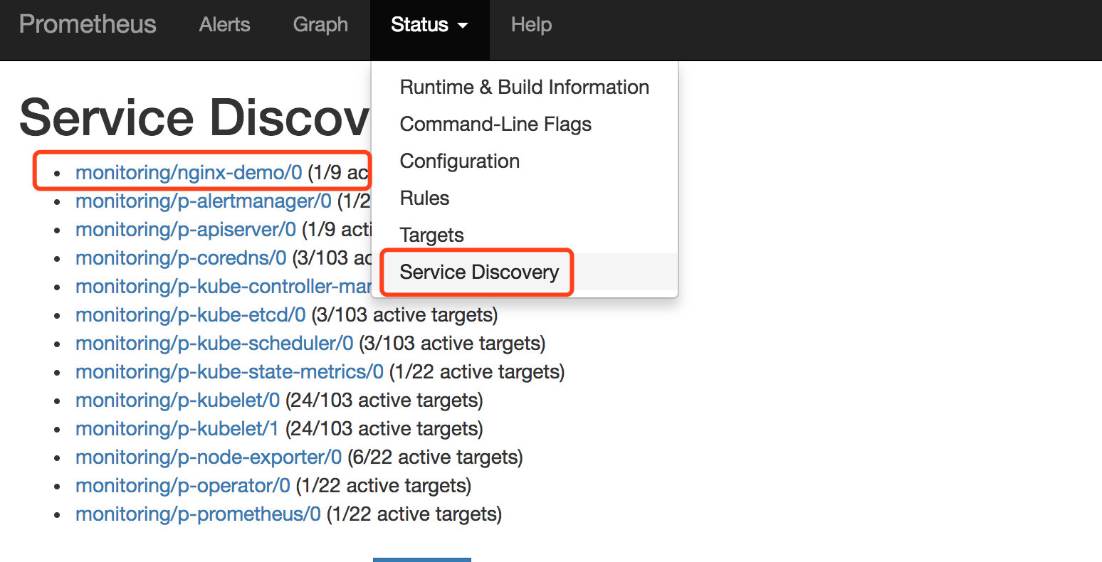
Task: Open monitoring/p-kube-scheduler/0 link
Action: coord(214,344)
